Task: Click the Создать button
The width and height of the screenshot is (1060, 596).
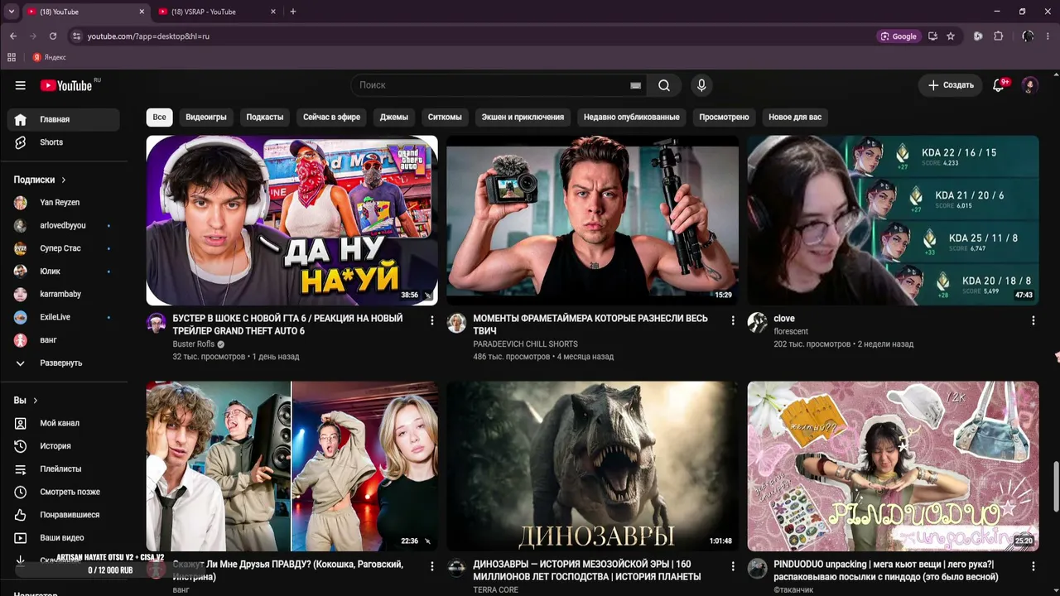Action: pyautogui.click(x=951, y=85)
